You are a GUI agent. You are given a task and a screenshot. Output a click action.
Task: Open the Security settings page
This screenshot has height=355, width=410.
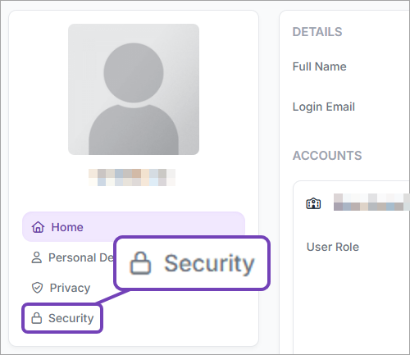pyautogui.click(x=62, y=318)
